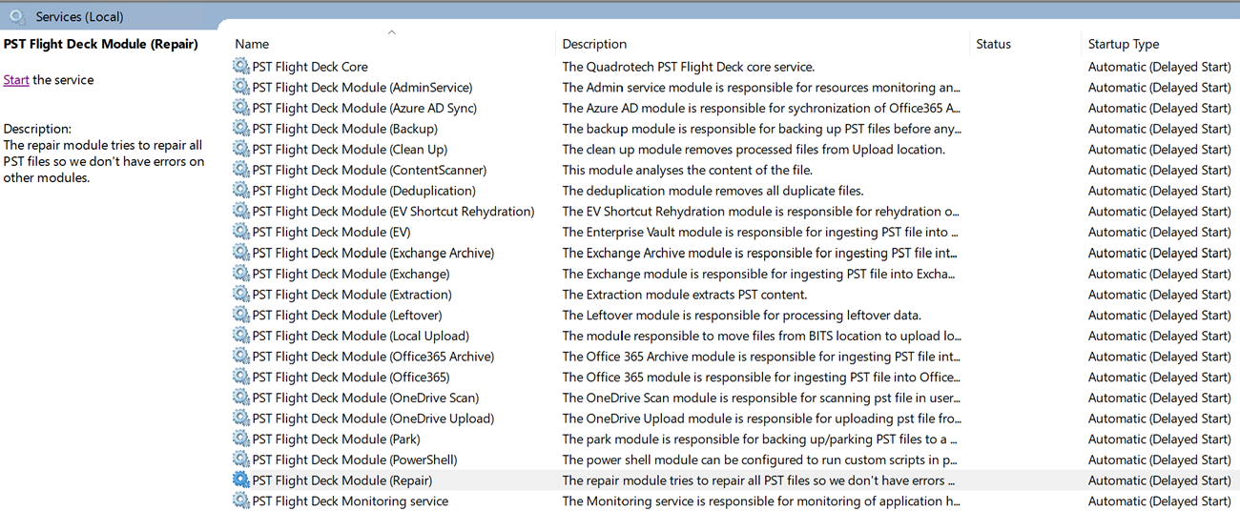This screenshot has width=1240, height=511.
Task: Click the gear icon for Module (Repair)
Action: coord(241,480)
